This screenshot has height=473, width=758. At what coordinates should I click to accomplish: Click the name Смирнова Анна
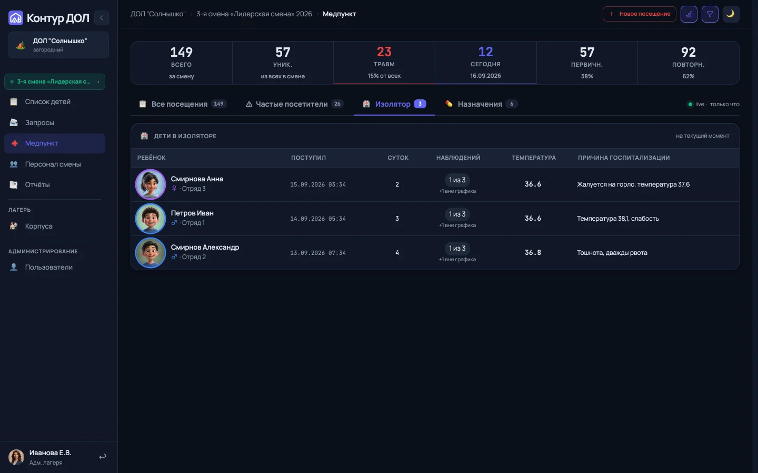[x=197, y=179]
